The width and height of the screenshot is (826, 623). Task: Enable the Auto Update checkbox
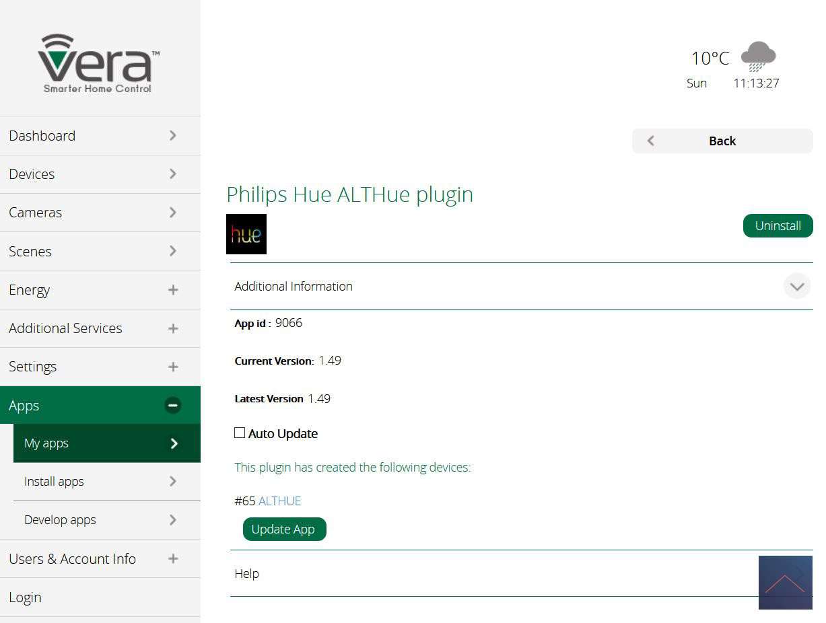(240, 433)
